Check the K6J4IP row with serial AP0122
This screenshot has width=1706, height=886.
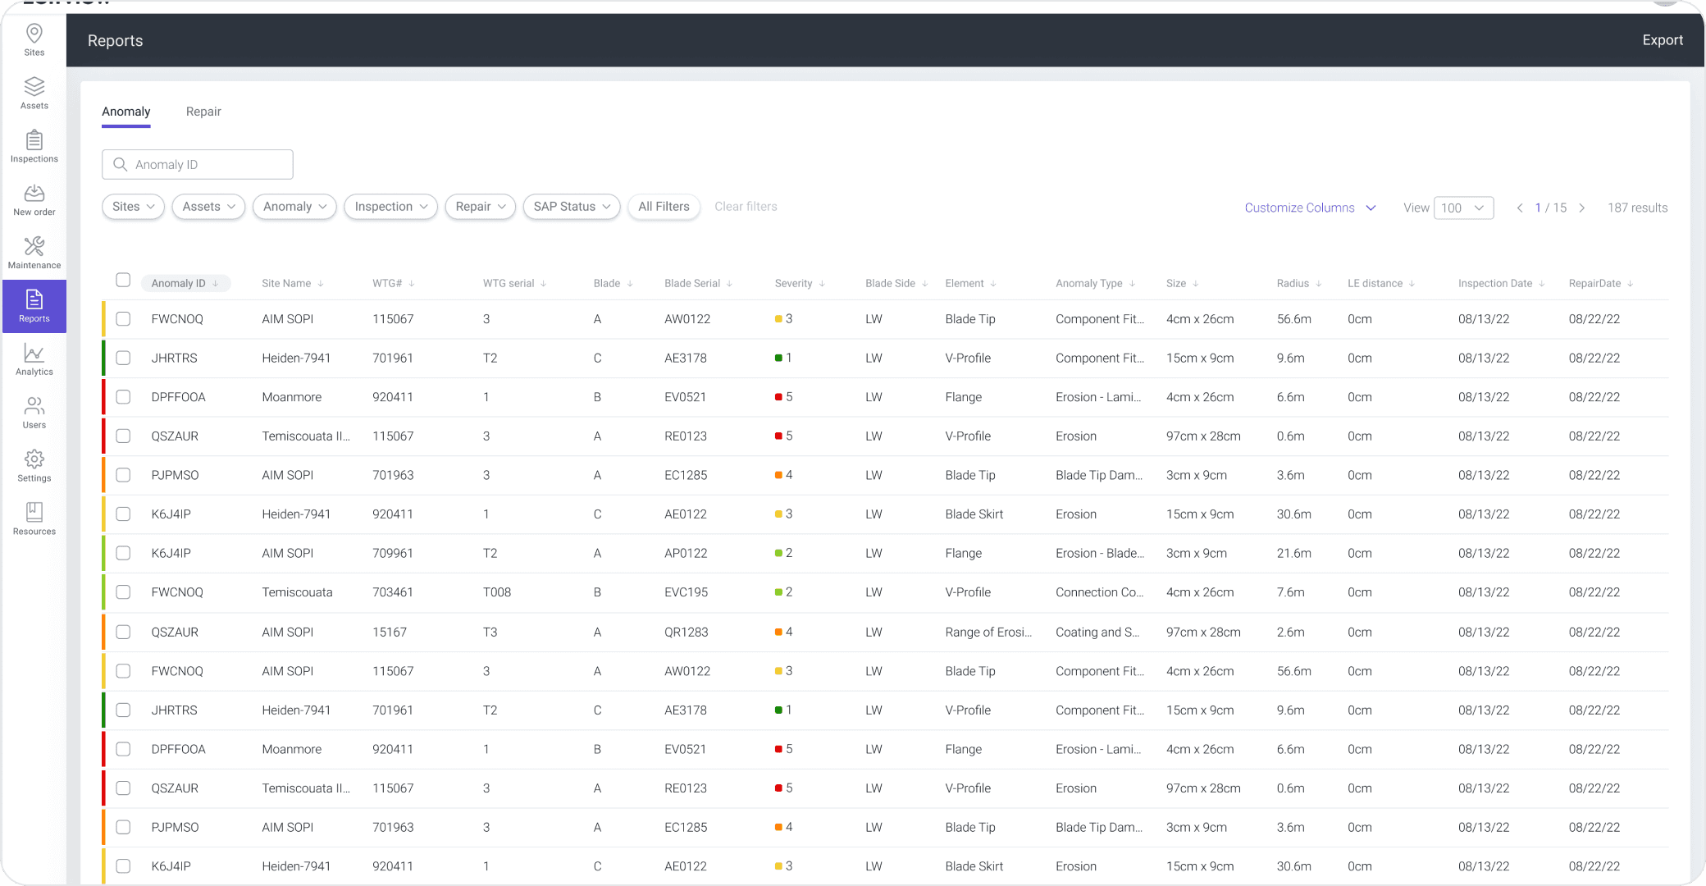tap(123, 553)
